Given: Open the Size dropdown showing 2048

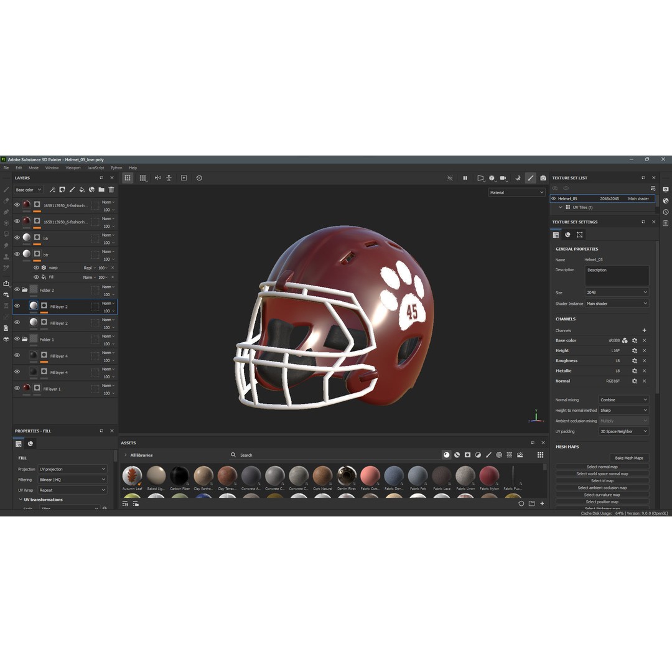Looking at the screenshot, I should pos(617,292).
